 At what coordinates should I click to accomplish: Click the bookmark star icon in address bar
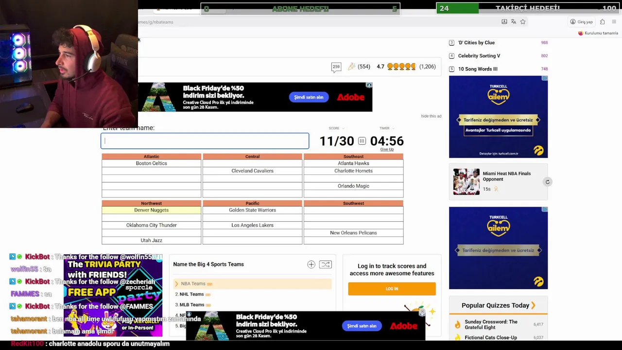[523, 22]
